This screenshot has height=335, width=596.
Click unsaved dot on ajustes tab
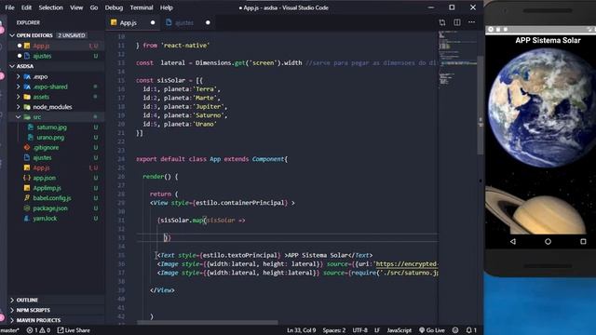click(x=208, y=22)
